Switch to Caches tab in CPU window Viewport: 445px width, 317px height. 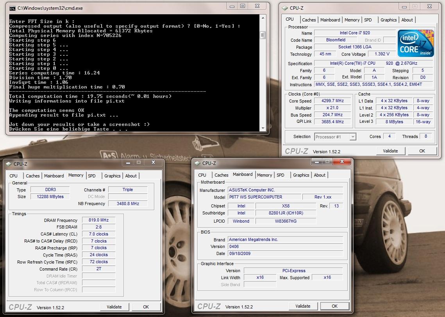point(309,20)
